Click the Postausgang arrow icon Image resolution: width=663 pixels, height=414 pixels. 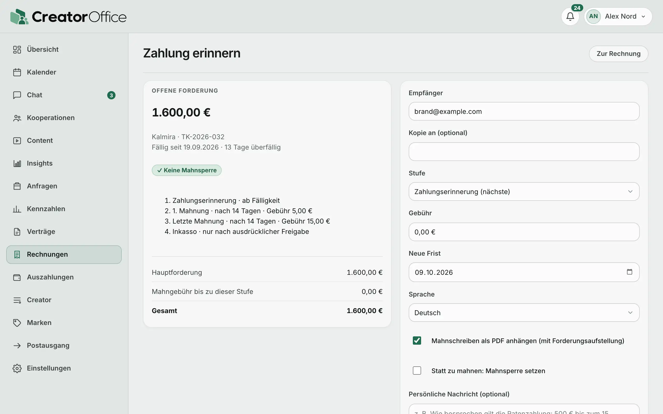point(17,345)
